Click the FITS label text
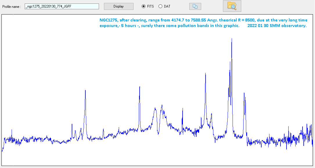This screenshot has width=315, height=168. tap(150, 6)
